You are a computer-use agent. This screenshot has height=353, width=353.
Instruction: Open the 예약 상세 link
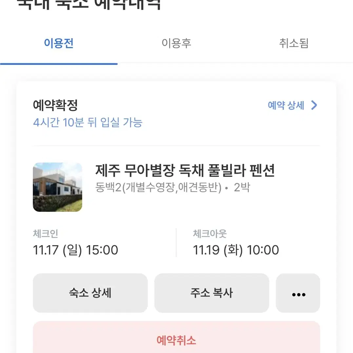pyautogui.click(x=292, y=105)
